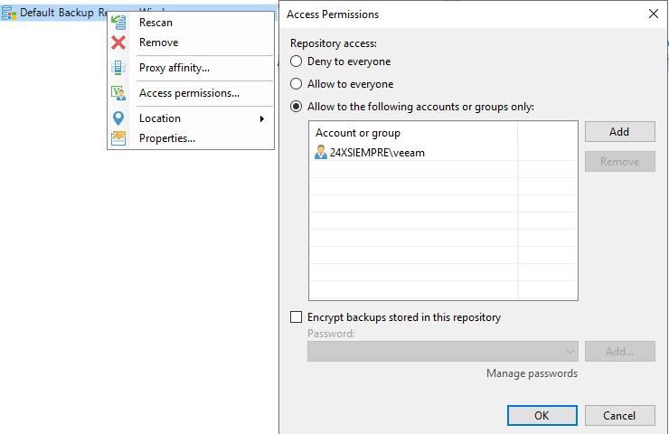Viewport: 669px width, 434px height.
Task: Open the Manage passwords link
Action: [532, 373]
